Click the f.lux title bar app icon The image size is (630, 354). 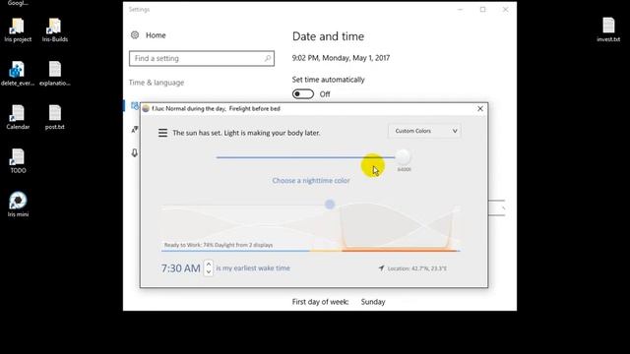click(146, 109)
